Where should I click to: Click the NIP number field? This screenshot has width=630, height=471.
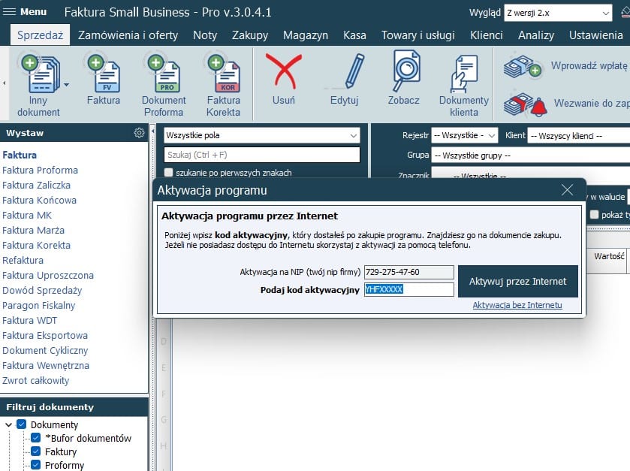pos(409,272)
